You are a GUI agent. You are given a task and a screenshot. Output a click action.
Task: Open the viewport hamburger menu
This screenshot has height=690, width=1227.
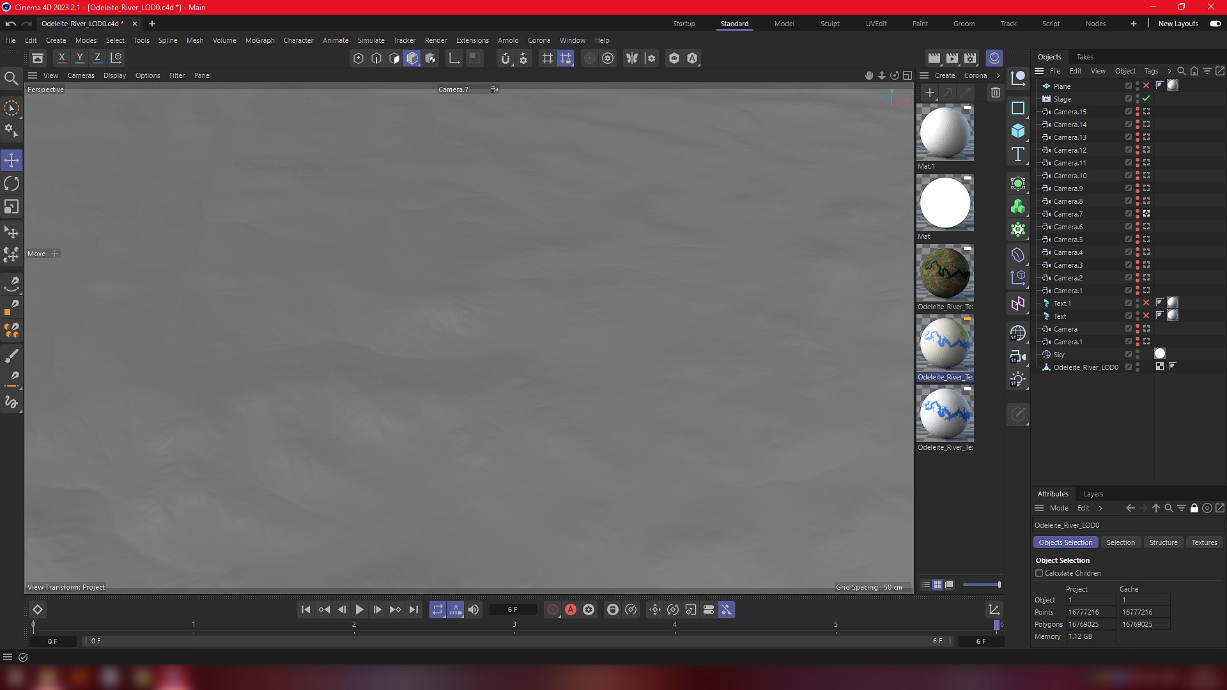pyautogui.click(x=33, y=75)
